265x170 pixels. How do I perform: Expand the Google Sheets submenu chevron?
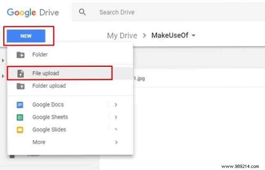[116, 117]
